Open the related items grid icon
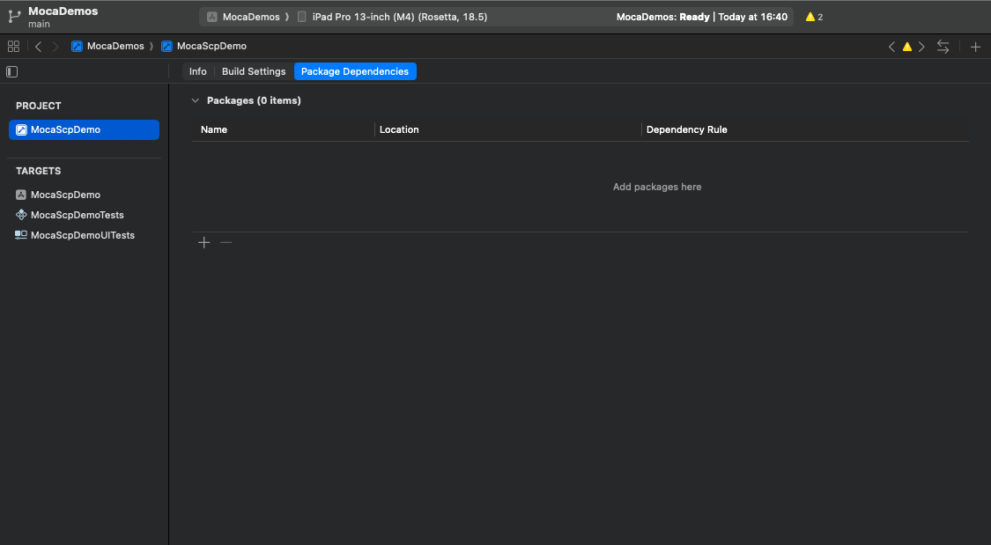Image resolution: width=991 pixels, height=545 pixels. [13, 46]
